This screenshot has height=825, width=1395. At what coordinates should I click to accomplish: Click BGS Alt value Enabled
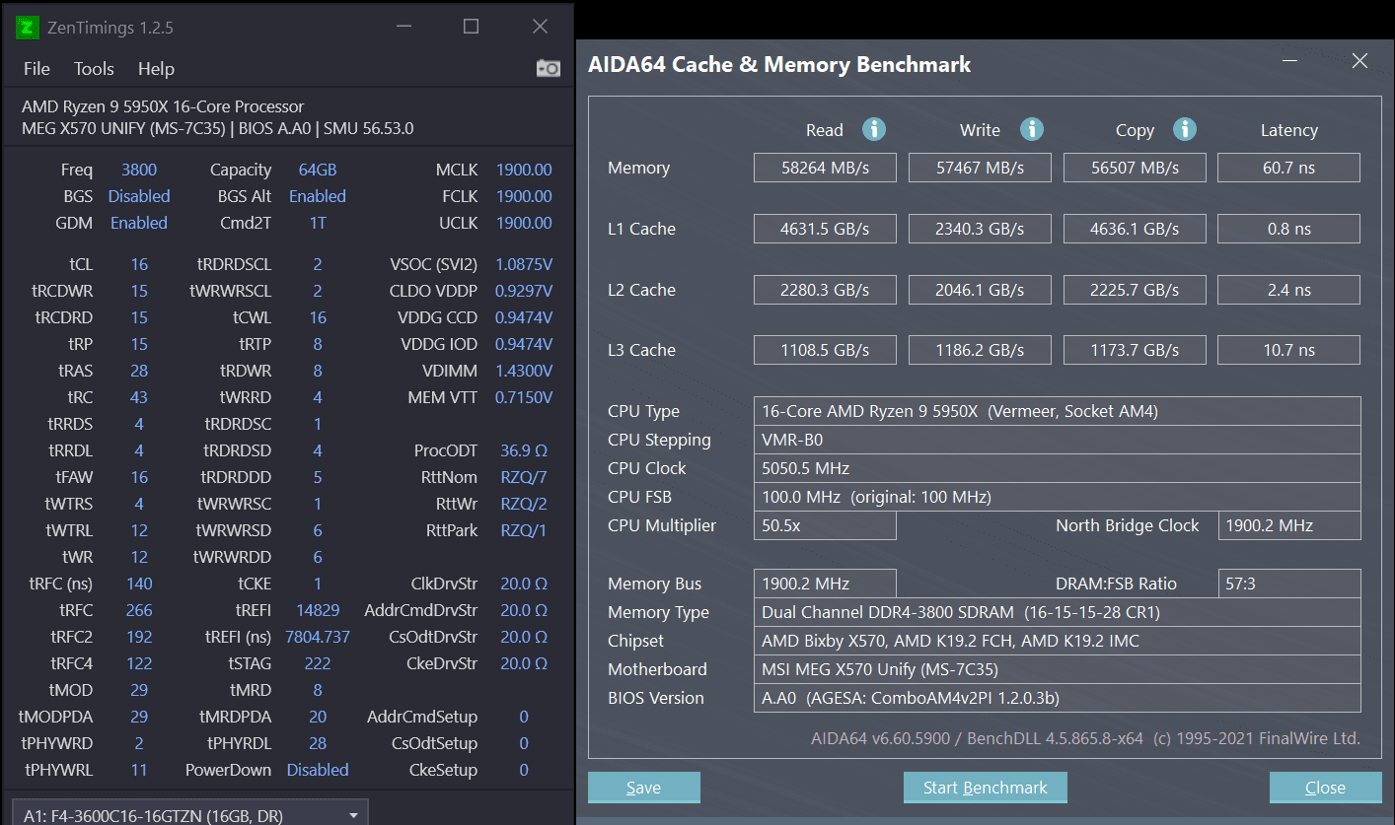click(x=318, y=196)
